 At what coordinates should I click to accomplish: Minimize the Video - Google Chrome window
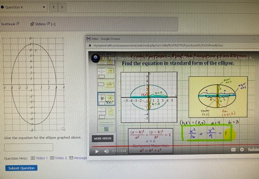click(254, 39)
